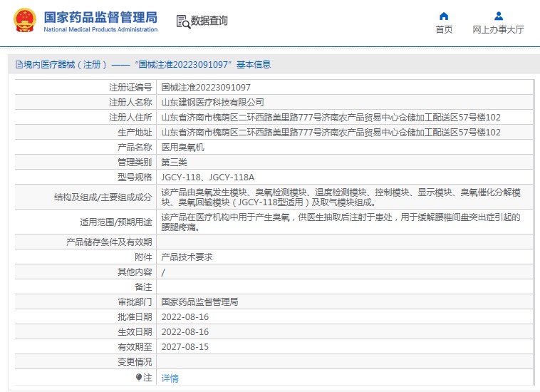Click 数据查询 heading text

[209, 21]
